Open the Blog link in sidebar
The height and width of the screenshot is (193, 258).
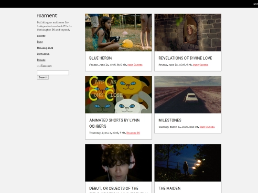tap(40, 42)
